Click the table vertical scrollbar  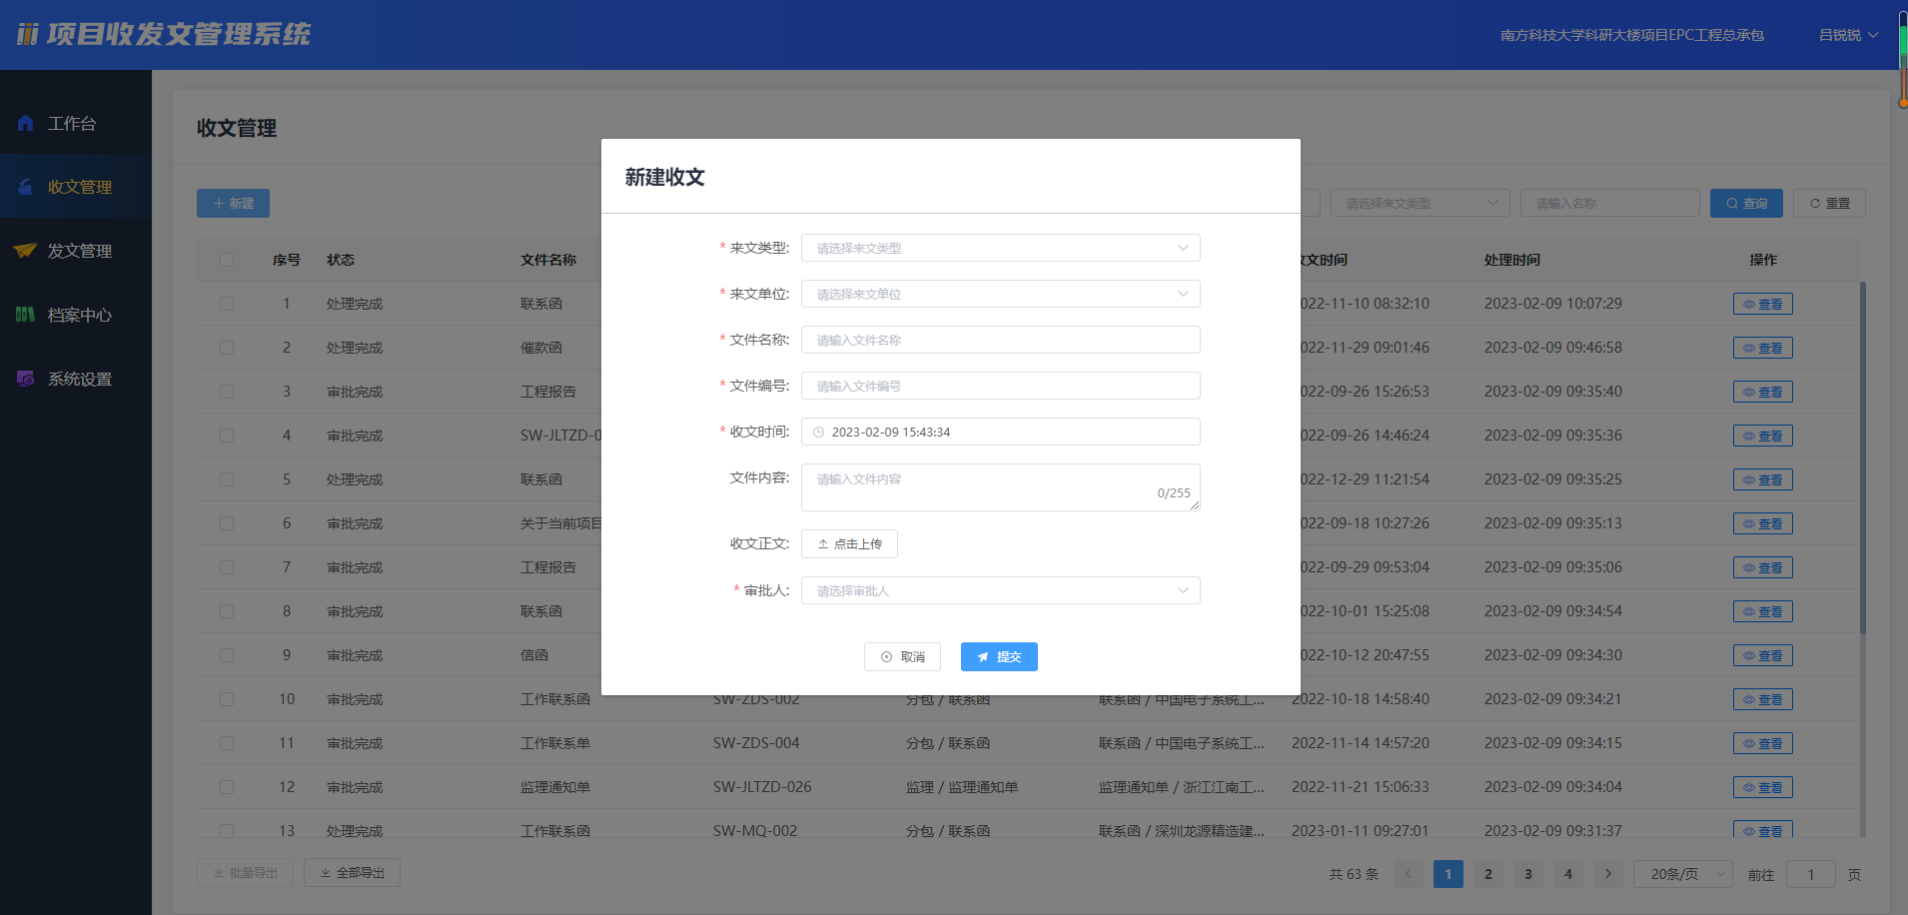pyautogui.click(x=1863, y=457)
